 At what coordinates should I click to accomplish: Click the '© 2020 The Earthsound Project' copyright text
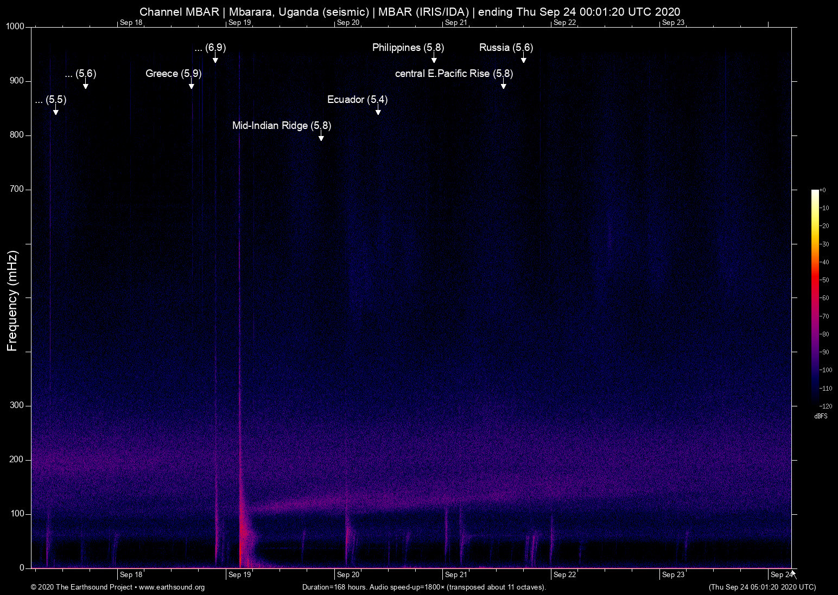81,587
